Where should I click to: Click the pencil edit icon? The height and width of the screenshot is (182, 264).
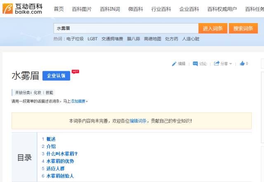174,64
